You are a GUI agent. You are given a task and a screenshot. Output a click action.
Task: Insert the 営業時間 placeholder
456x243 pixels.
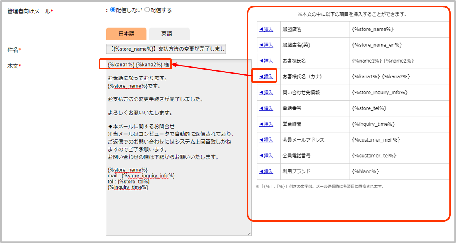266,124
